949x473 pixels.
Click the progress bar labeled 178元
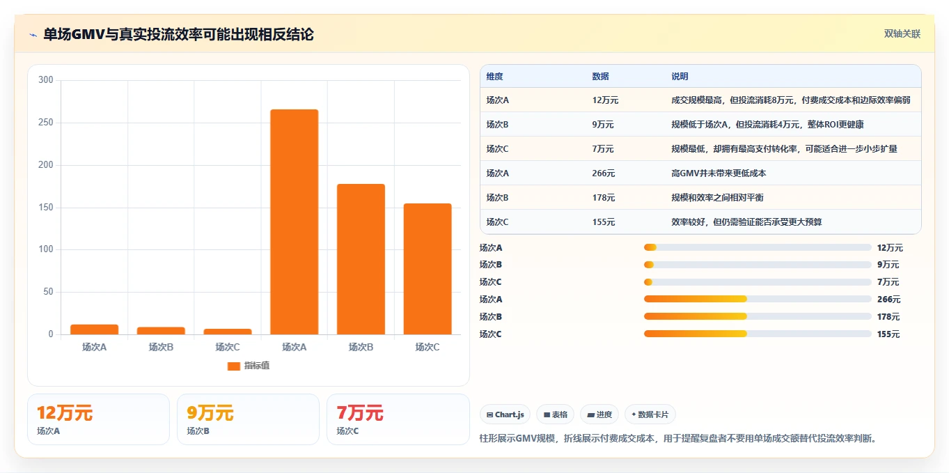pyautogui.click(x=758, y=316)
